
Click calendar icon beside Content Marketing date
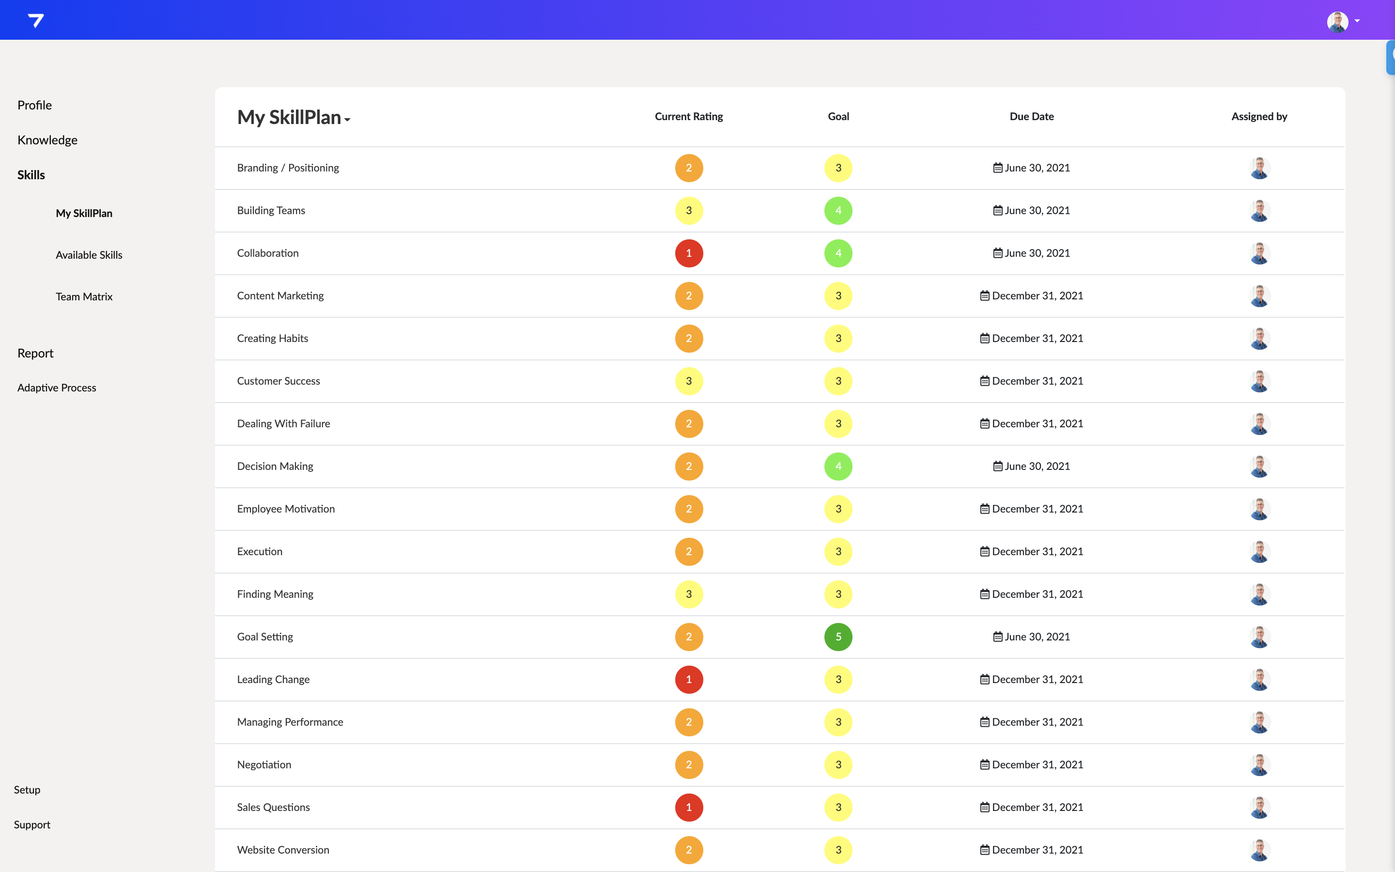(x=985, y=296)
